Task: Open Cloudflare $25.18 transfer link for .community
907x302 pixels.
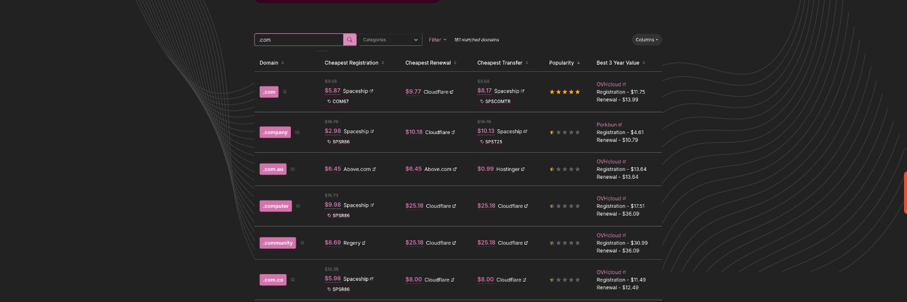Action: click(x=513, y=243)
